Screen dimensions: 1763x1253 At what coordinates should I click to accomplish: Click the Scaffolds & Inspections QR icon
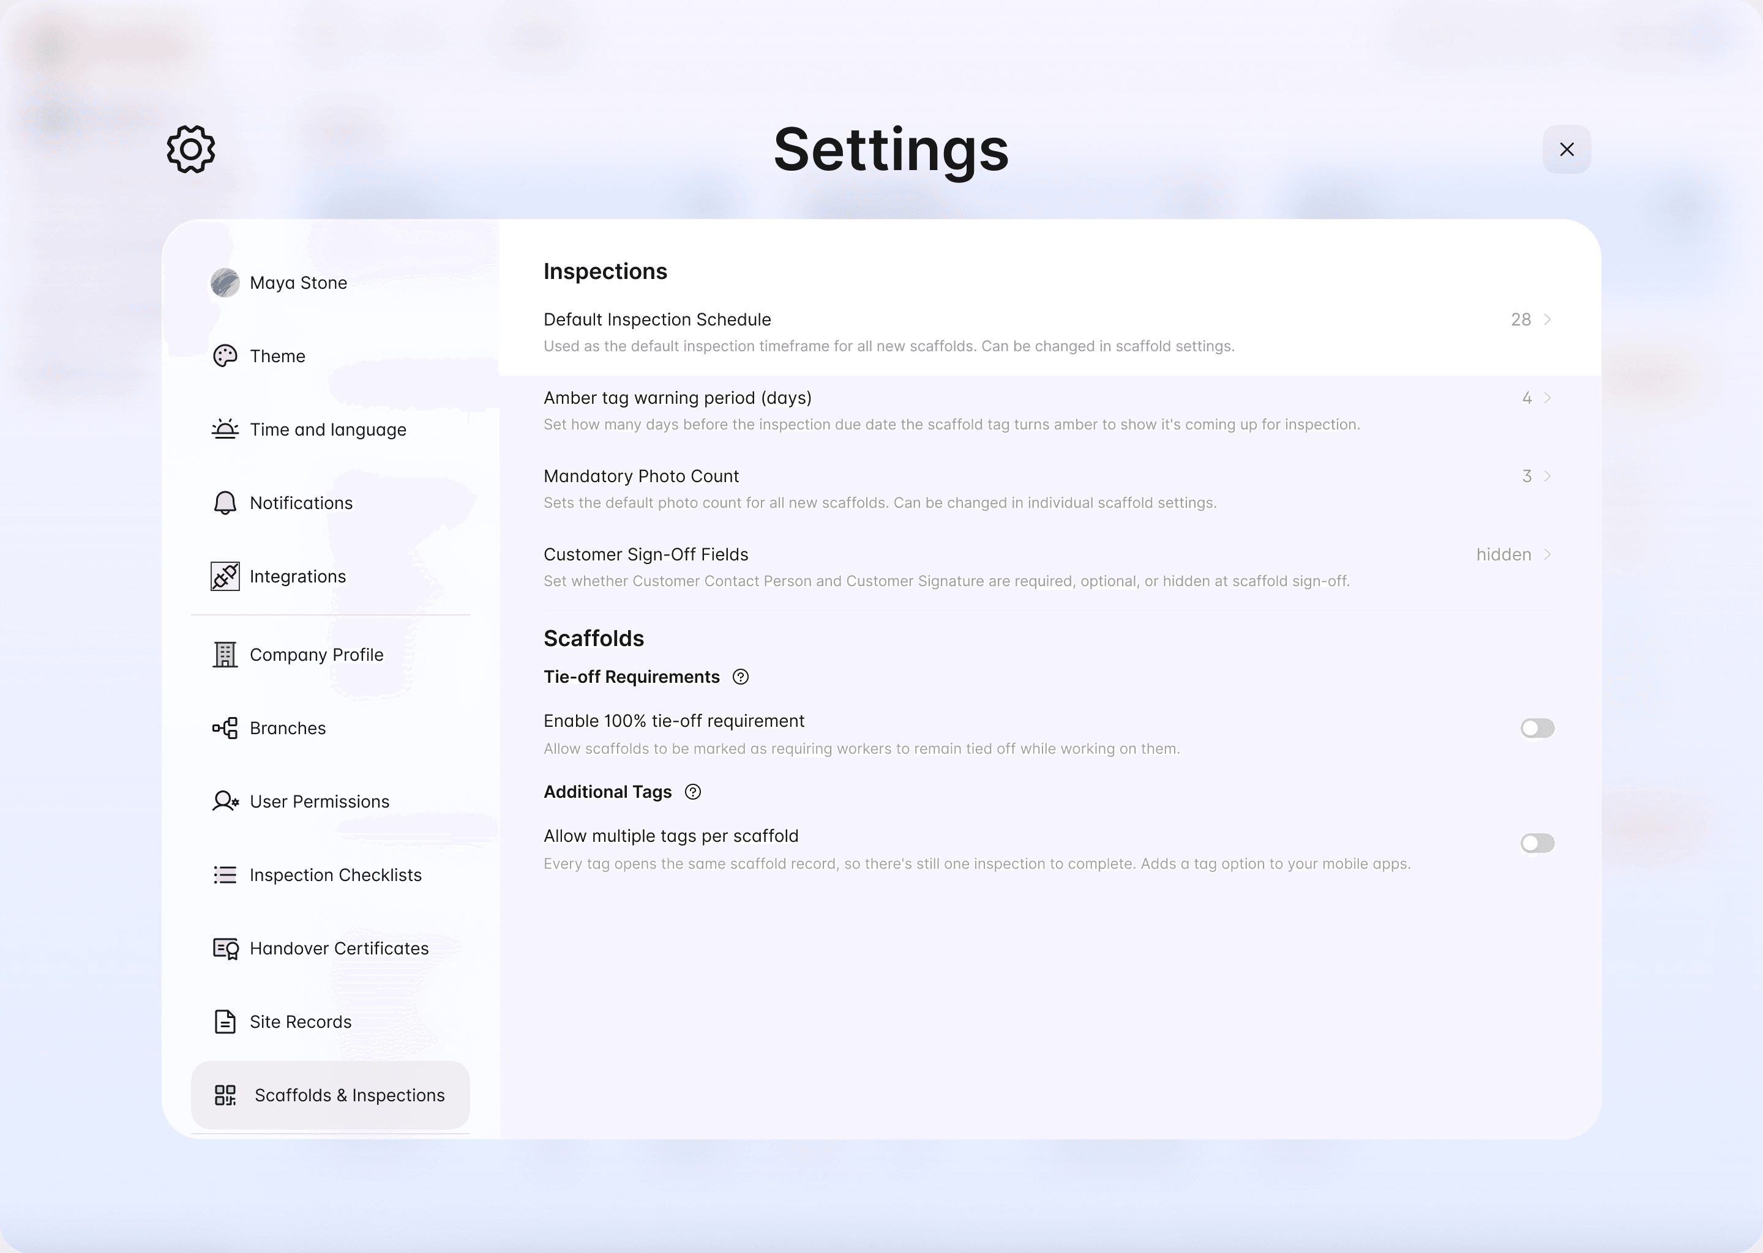pyautogui.click(x=225, y=1095)
